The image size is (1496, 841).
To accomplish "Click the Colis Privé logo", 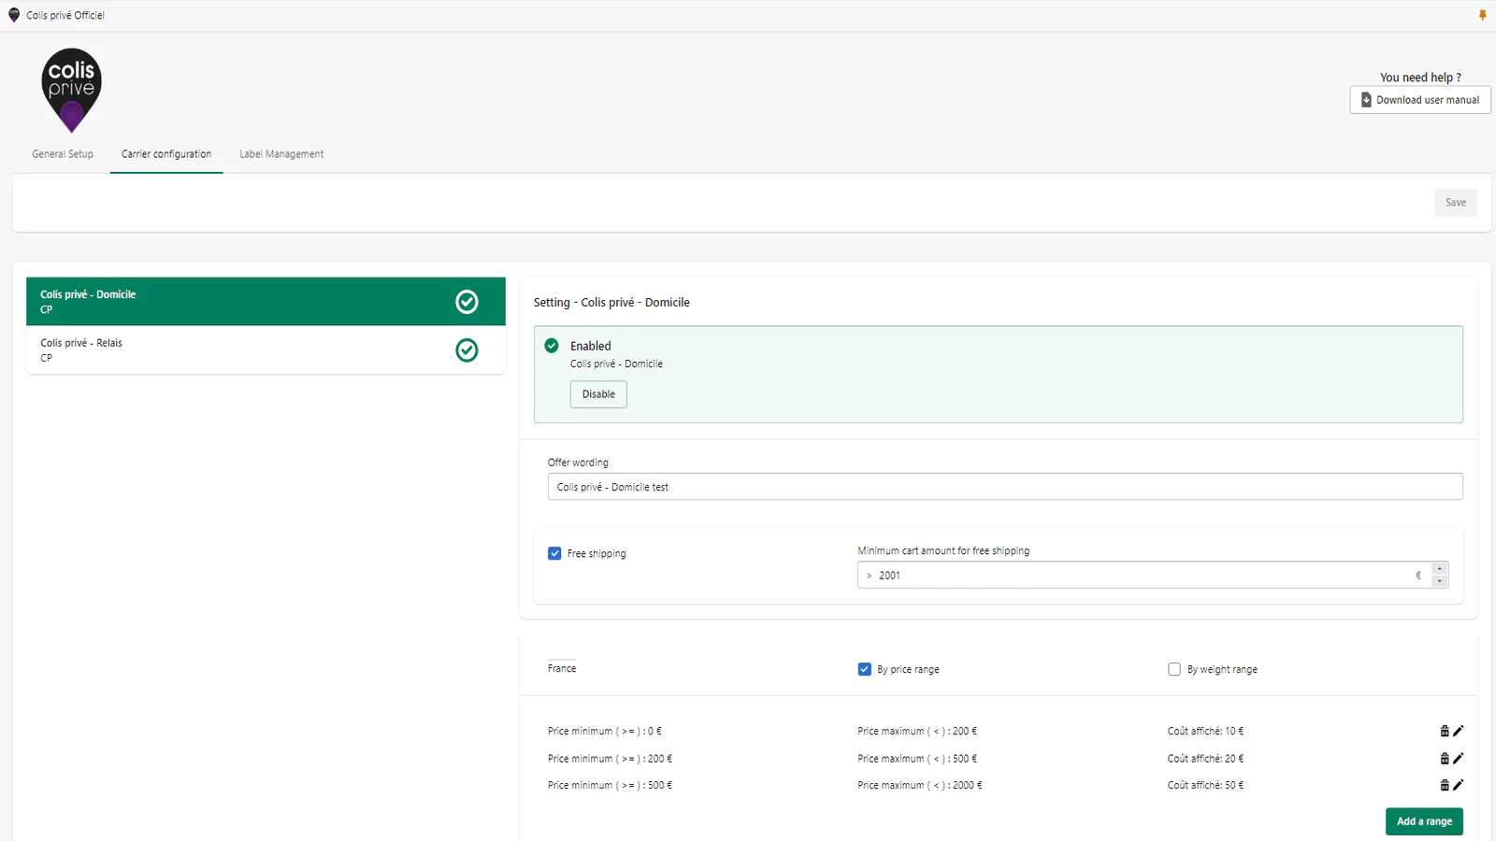I will pos(71,90).
